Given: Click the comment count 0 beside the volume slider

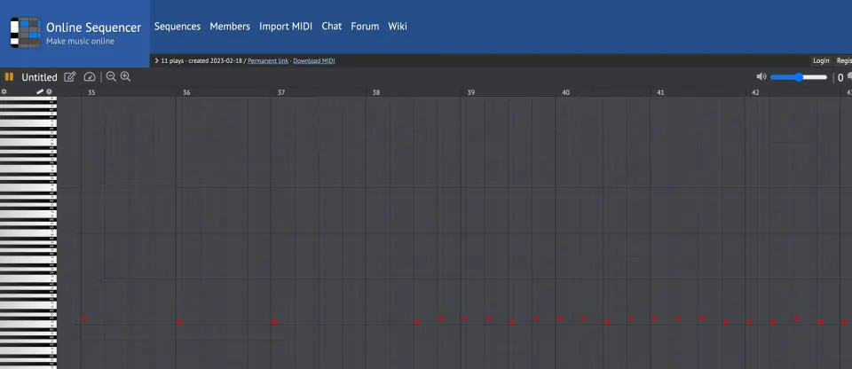Looking at the screenshot, I should point(840,78).
